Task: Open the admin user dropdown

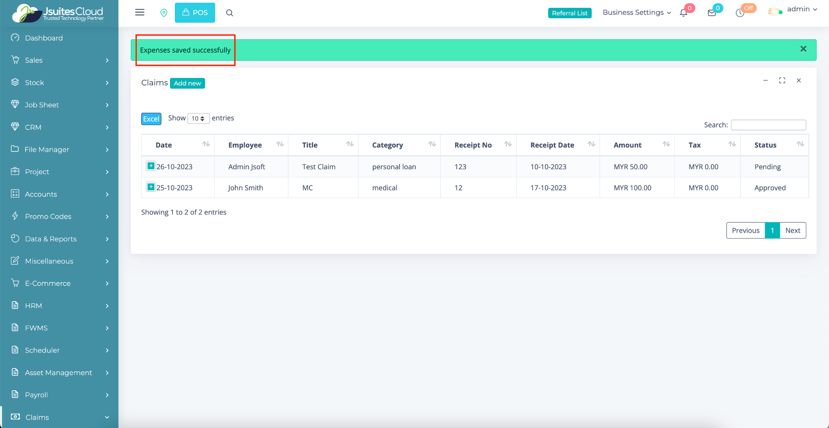Action: 801,9
